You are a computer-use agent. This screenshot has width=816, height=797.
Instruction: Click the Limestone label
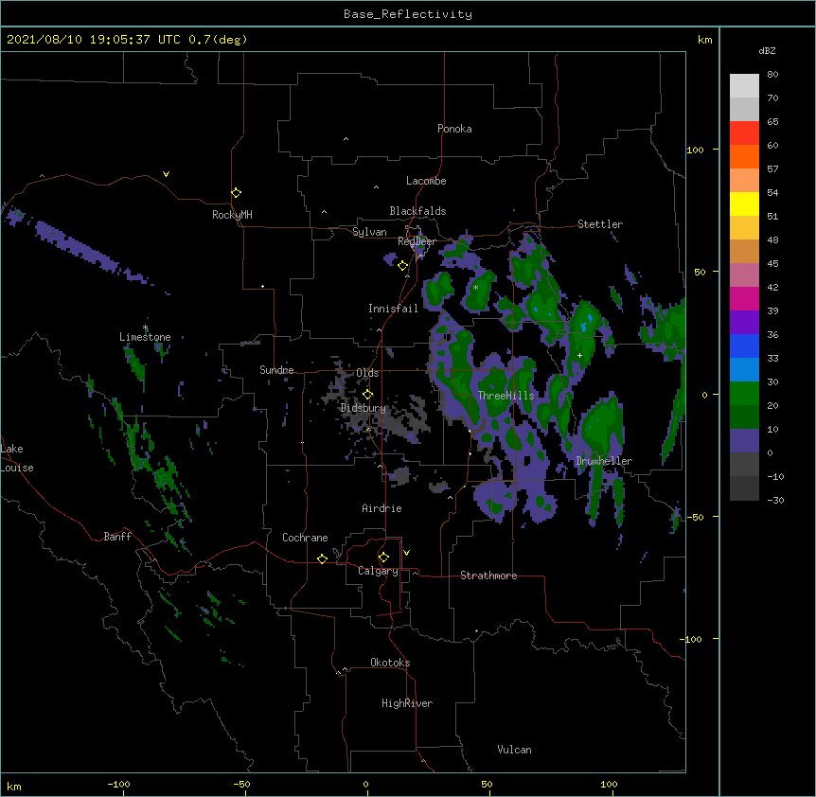145,337
